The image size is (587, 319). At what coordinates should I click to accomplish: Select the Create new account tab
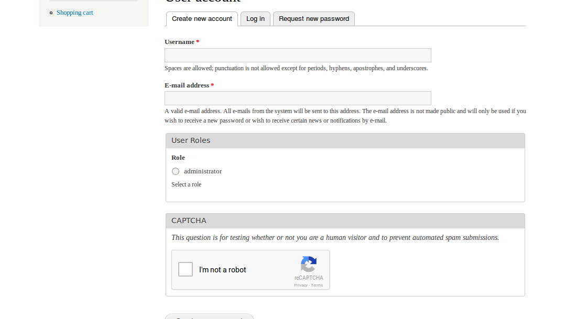(202, 18)
